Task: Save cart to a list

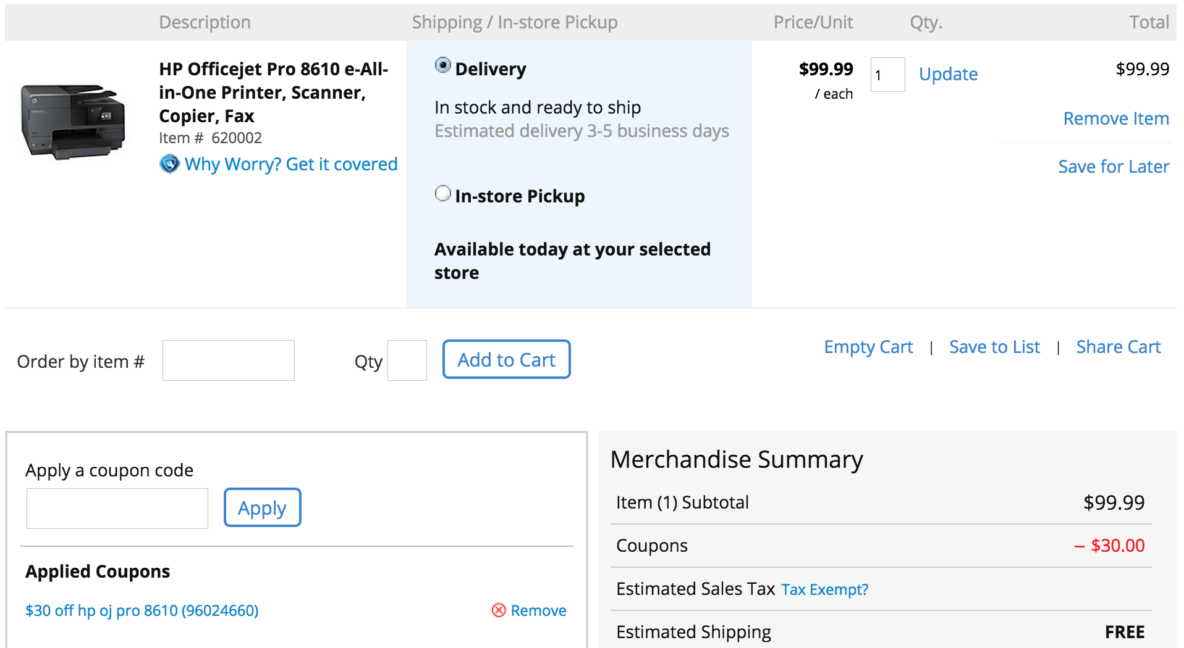Action: [994, 347]
